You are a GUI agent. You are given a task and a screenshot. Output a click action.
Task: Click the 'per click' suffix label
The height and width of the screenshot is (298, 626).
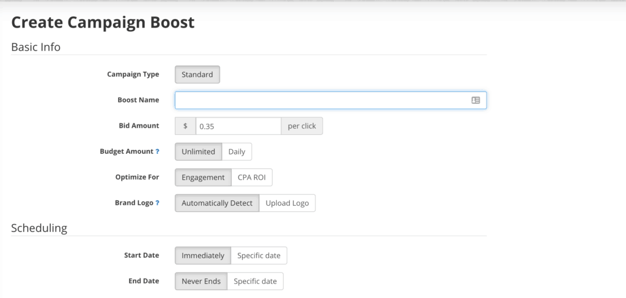(x=302, y=126)
